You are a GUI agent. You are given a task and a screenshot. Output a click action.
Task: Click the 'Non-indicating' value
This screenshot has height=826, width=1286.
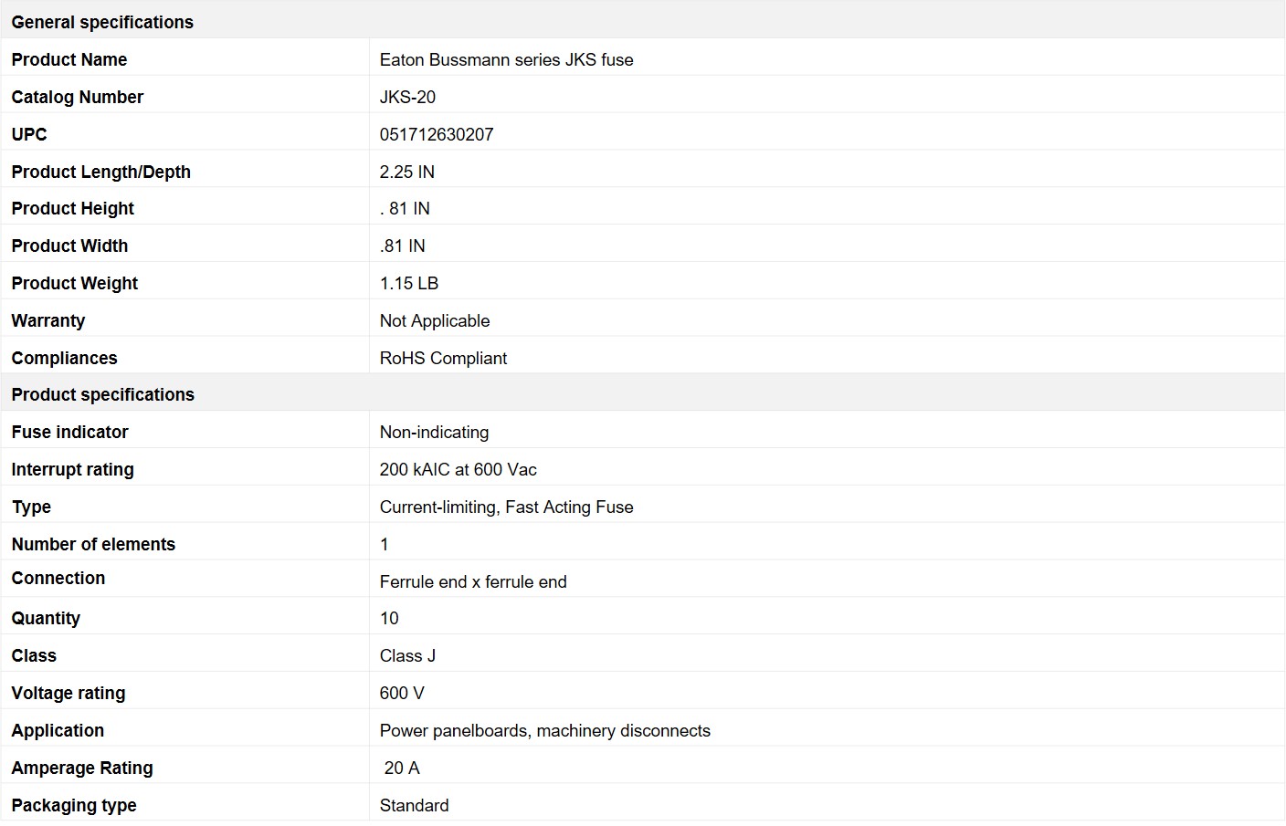[x=434, y=432]
